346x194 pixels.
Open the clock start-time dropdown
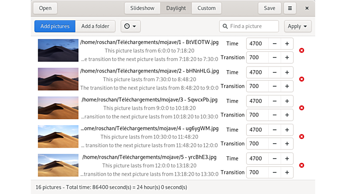pos(130,26)
